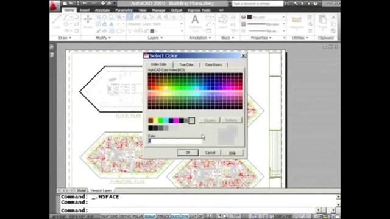Click the Help question mark icon in title bar
Viewport: 390px width, 219px height.
[x=316, y=4]
